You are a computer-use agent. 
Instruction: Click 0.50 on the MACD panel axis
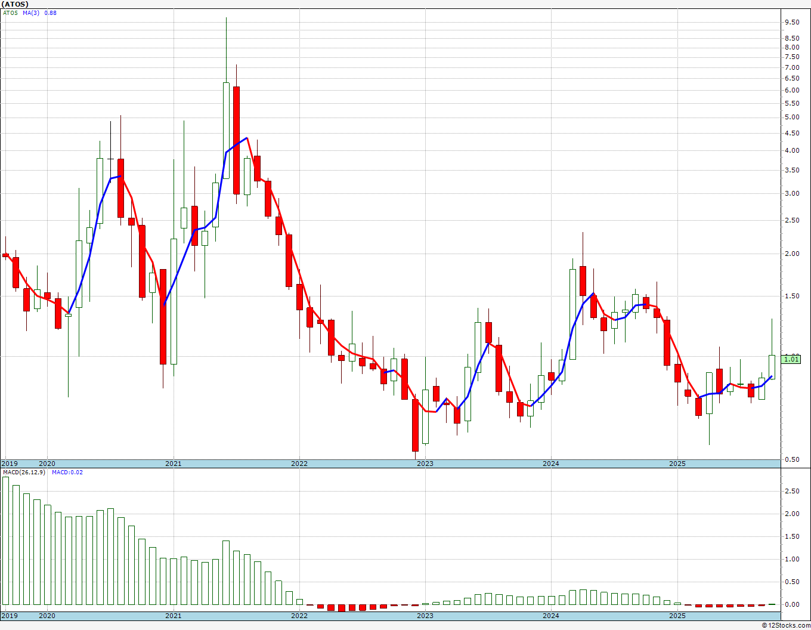click(792, 582)
